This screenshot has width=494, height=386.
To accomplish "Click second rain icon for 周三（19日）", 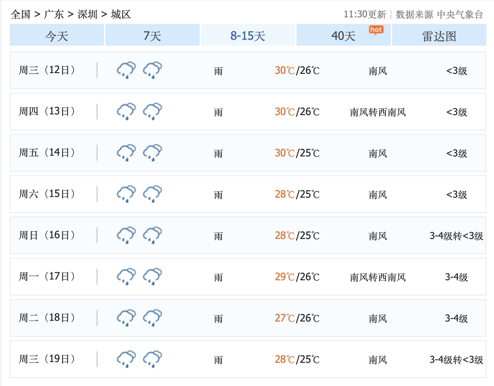I will coord(152,359).
